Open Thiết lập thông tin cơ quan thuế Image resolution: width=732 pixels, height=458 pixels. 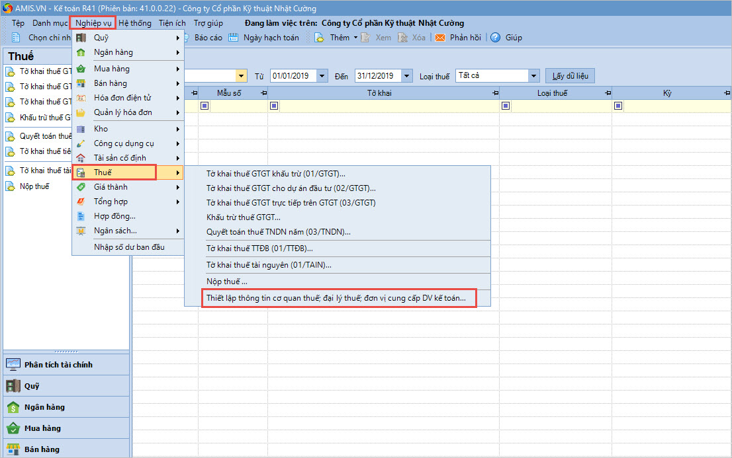(336, 299)
